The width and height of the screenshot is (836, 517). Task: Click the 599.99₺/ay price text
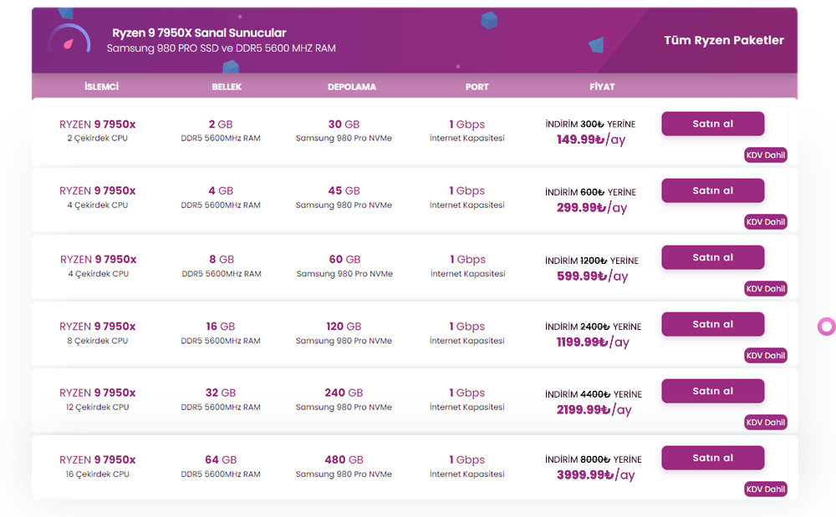point(592,276)
